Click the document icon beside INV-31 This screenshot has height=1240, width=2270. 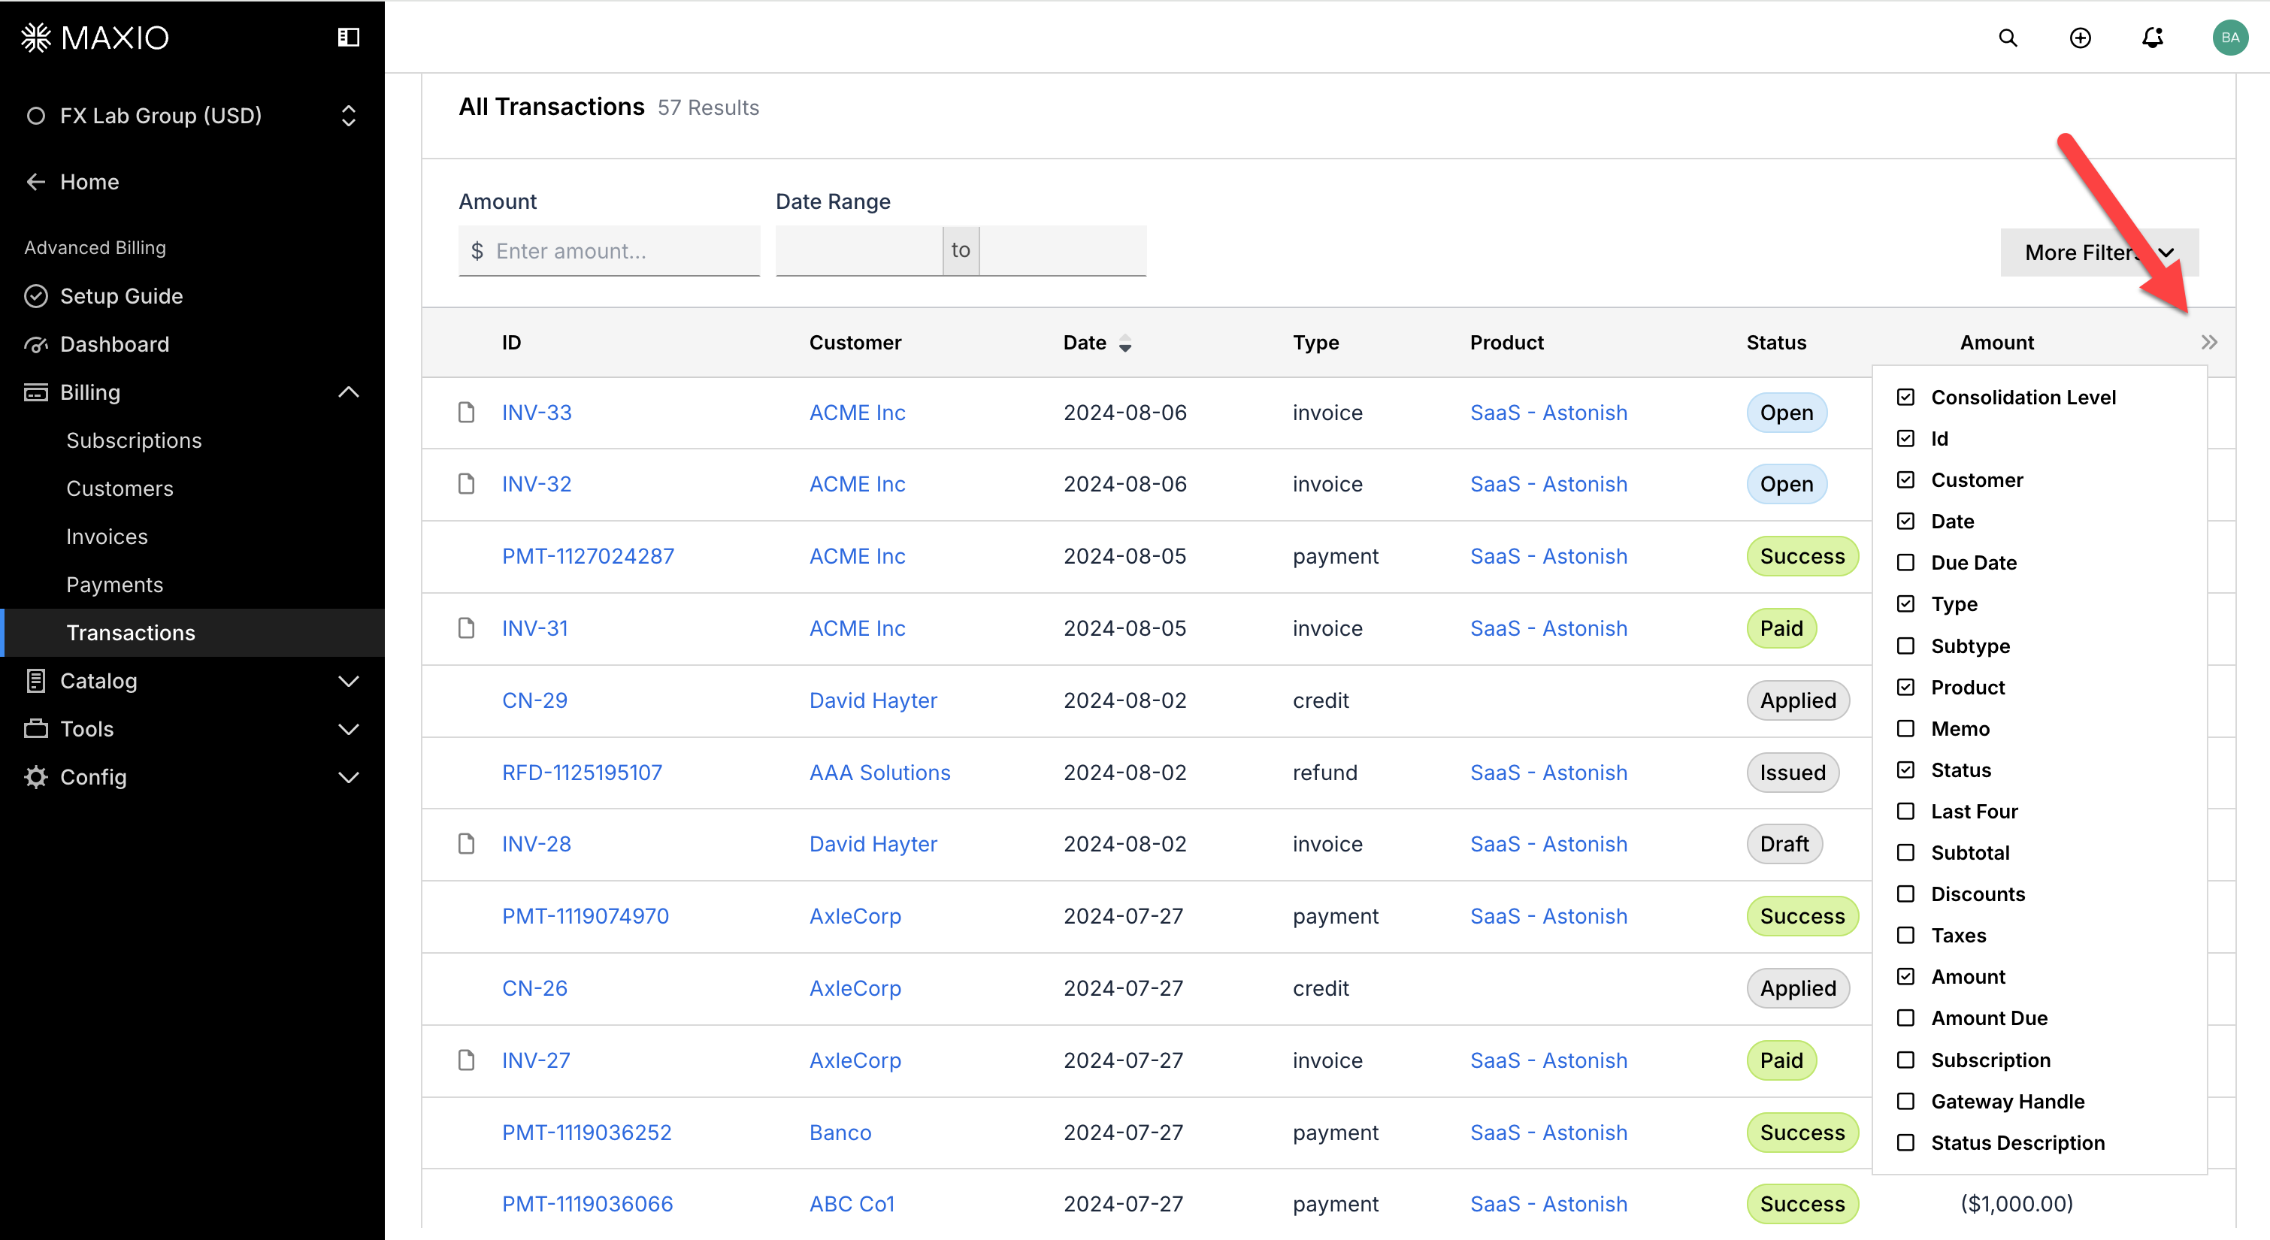click(466, 628)
